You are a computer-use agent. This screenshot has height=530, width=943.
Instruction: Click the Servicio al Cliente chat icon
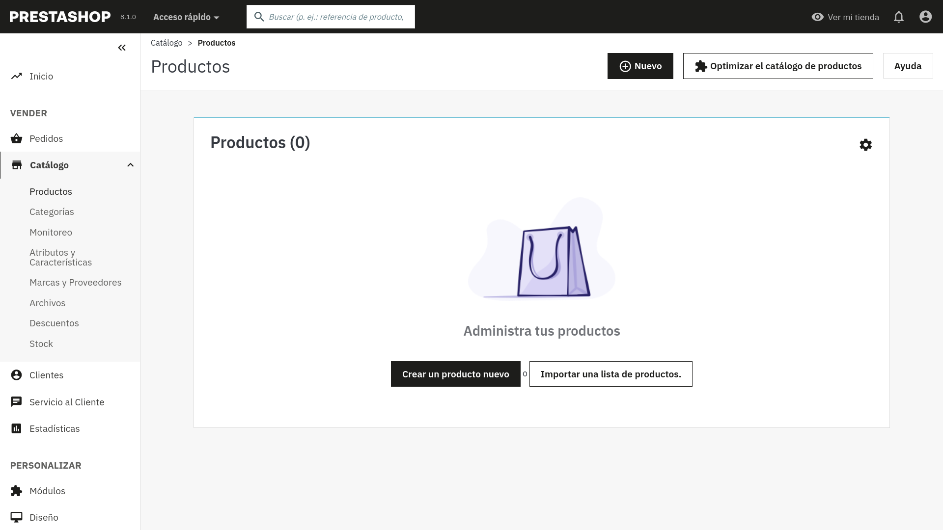click(x=17, y=402)
